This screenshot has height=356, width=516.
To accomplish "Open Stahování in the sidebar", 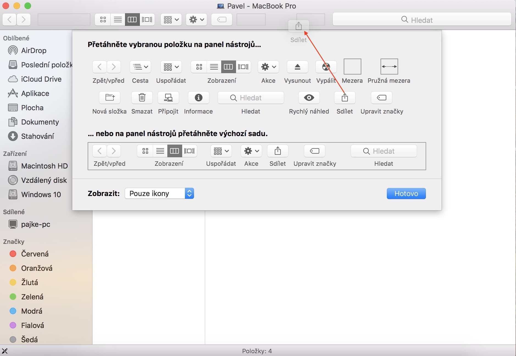I will click(x=37, y=136).
